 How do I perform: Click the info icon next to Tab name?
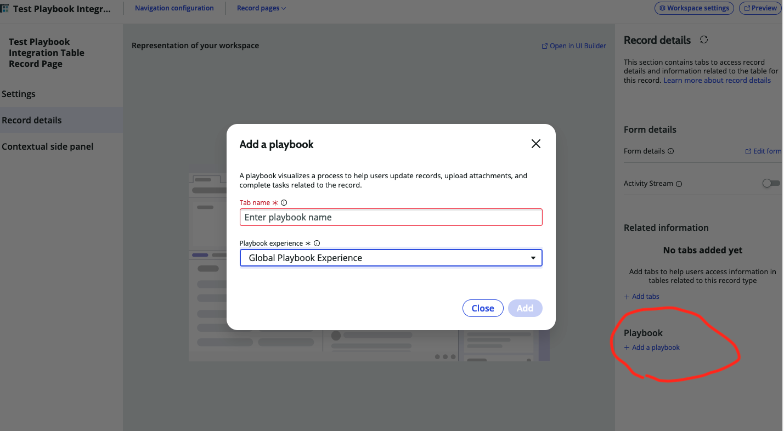click(x=284, y=202)
